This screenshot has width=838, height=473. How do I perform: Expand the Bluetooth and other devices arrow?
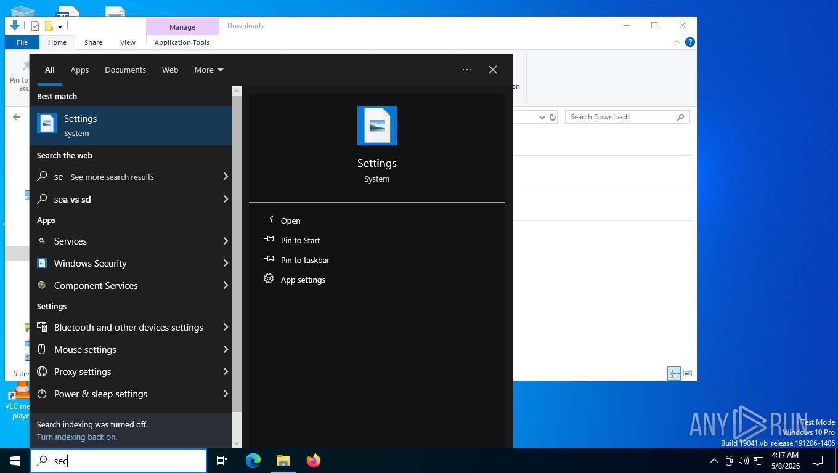click(x=226, y=327)
